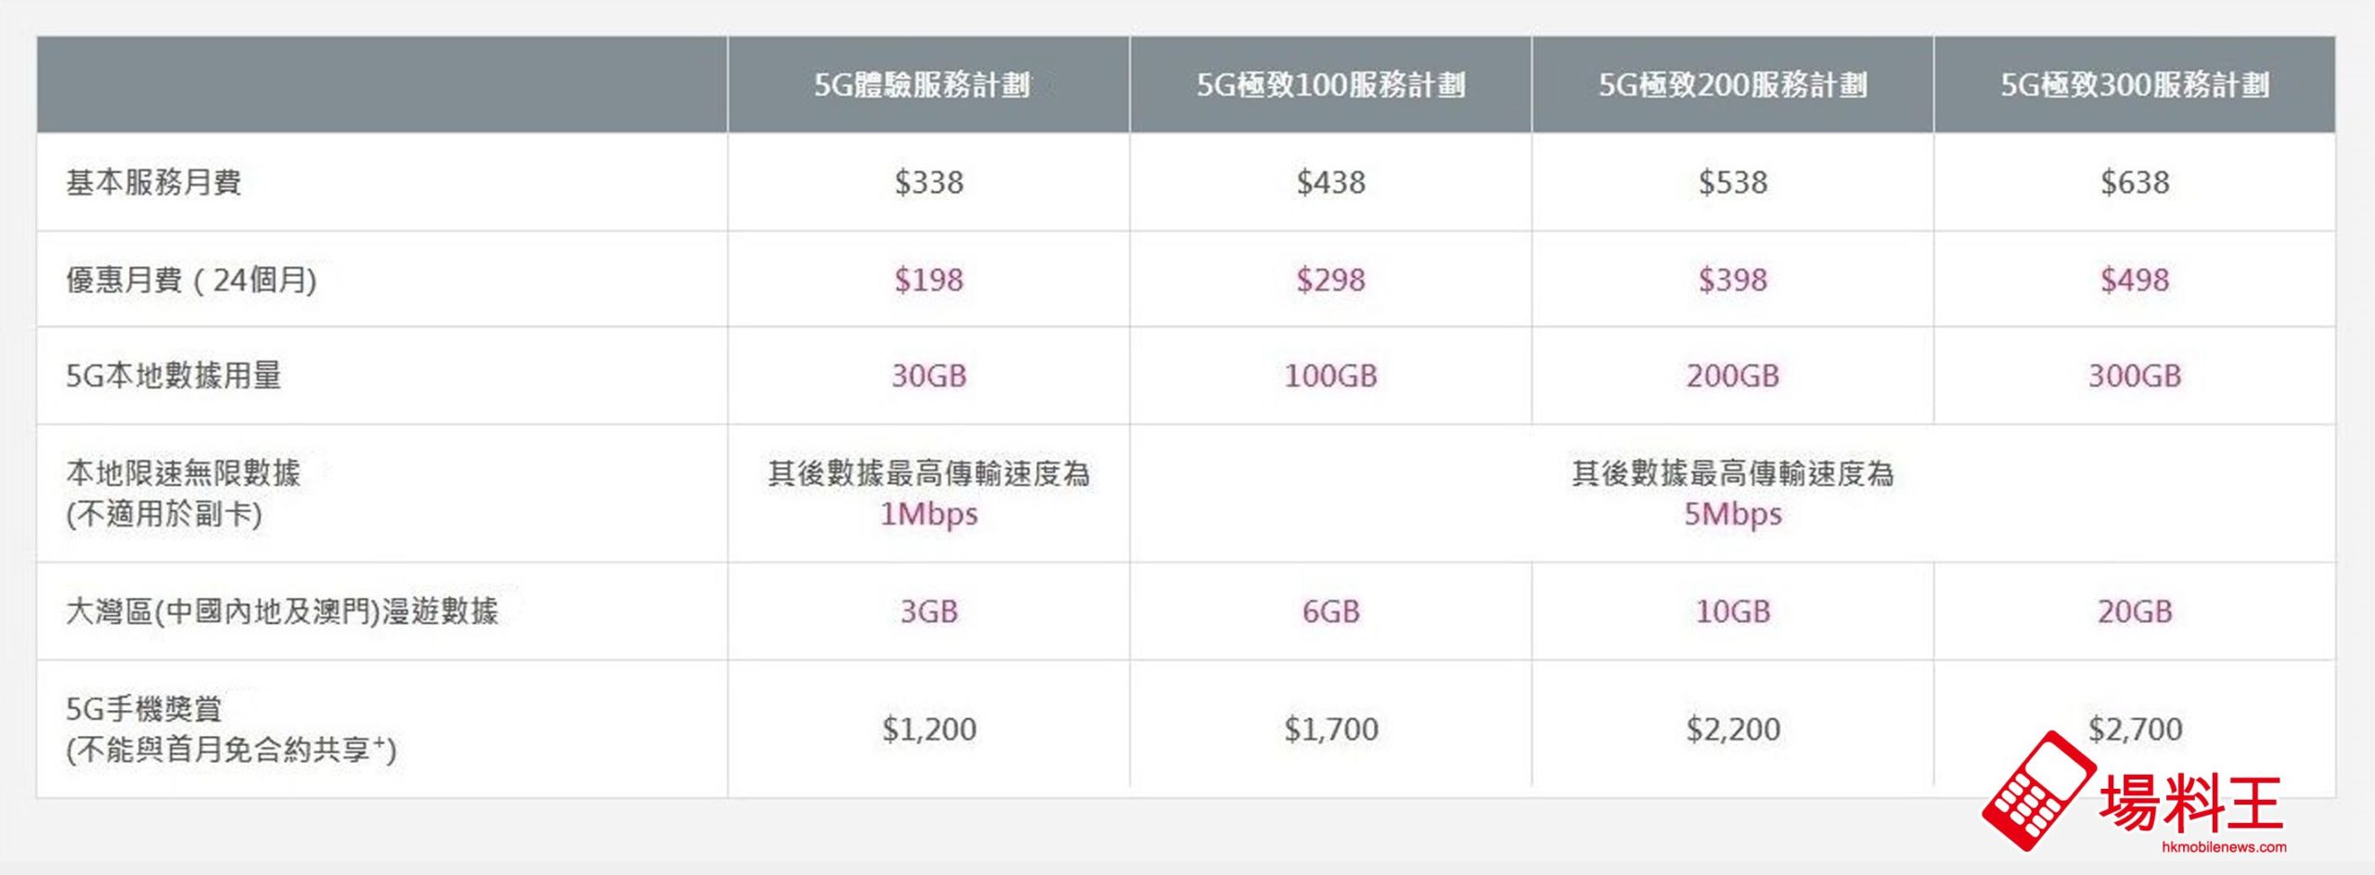Click the 大灣區 roaming data row label
Screen dimensions: 2375x875
[282, 612]
